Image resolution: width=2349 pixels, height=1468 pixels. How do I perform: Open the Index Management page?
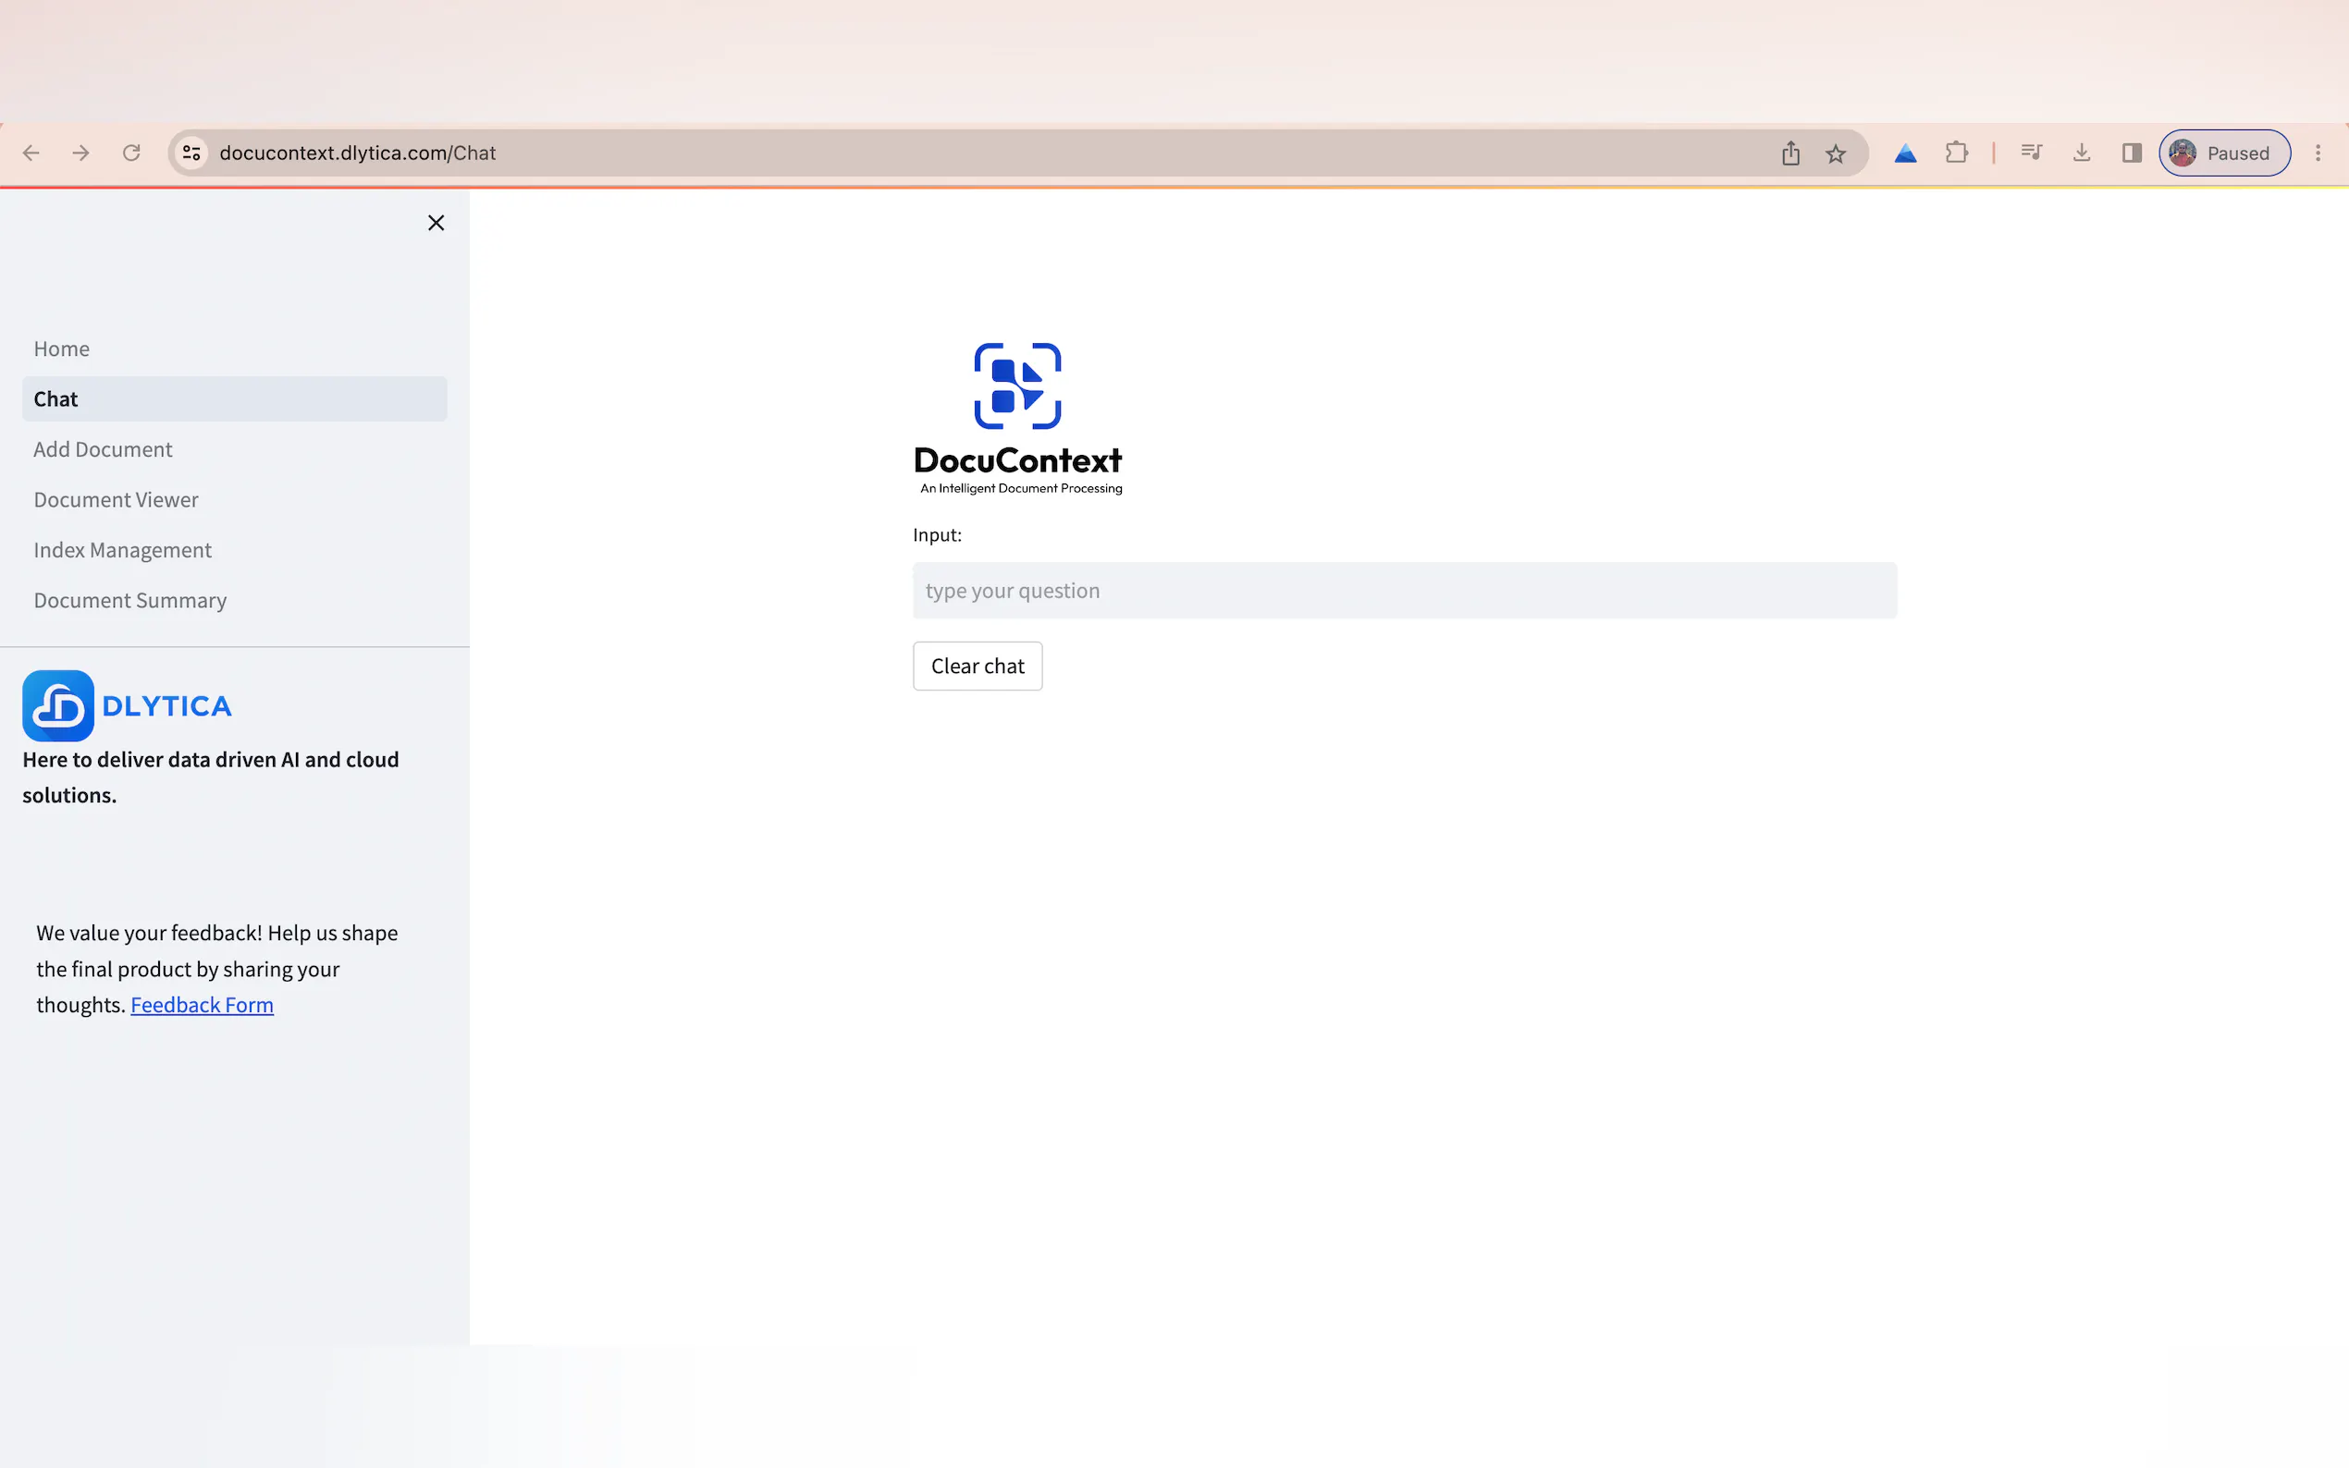[x=122, y=551]
